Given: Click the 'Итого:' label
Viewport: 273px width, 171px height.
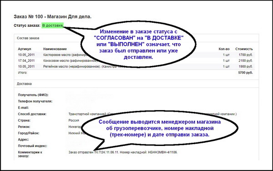Looking at the screenshot, I should point(23,73).
